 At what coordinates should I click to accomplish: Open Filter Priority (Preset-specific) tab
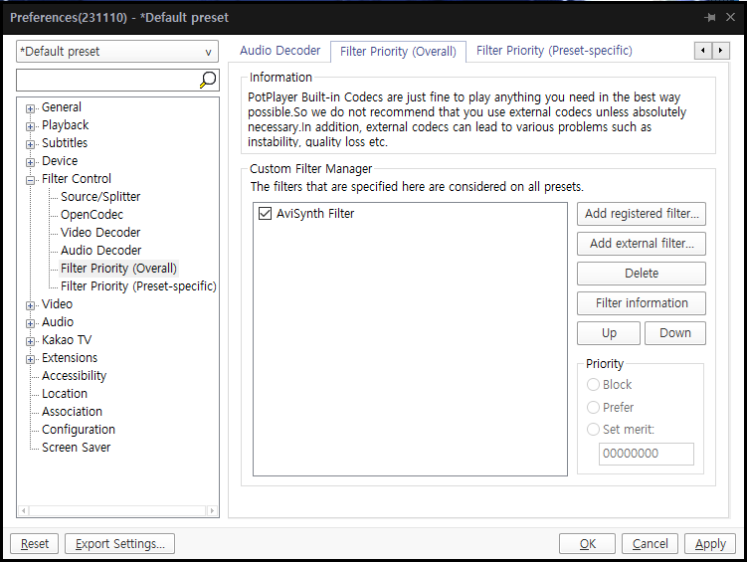coord(554,51)
